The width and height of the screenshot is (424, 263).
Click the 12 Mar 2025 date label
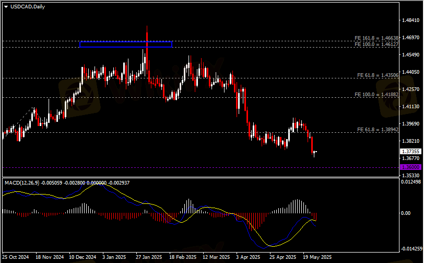[216, 257]
